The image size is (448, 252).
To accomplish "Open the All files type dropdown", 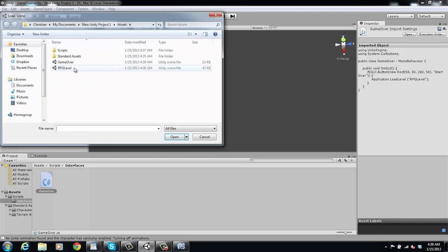I will tap(190, 128).
